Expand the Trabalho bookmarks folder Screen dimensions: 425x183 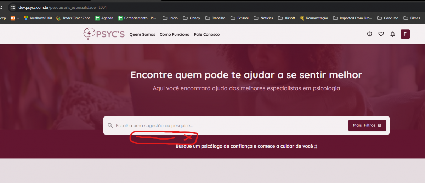point(215,18)
